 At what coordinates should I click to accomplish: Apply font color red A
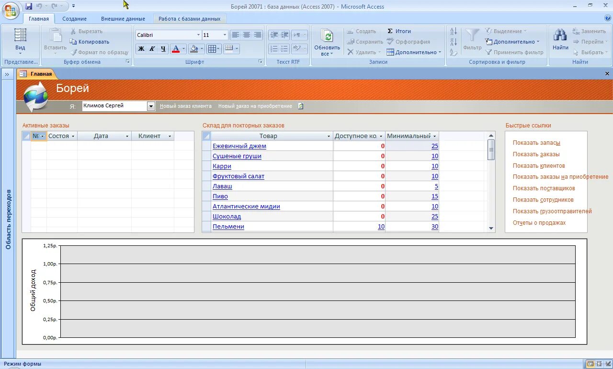[175, 49]
